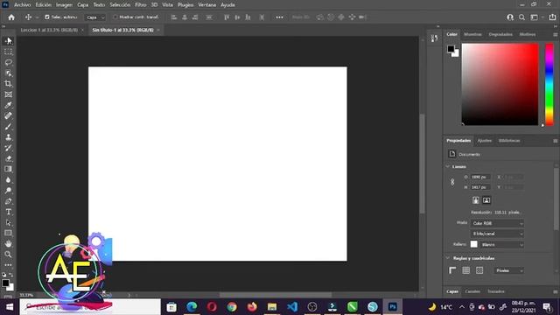Viewport: 560px width, 315px height.
Task: Switch to the Leccion 1 document tab
Action: (x=49, y=30)
